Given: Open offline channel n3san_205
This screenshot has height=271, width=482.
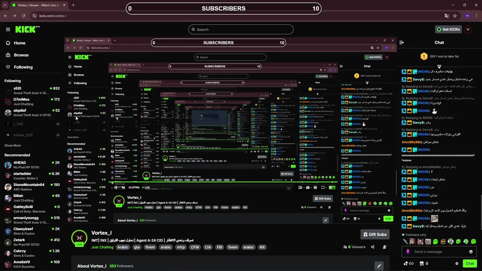Looking at the screenshot, I should tap(32, 135).
